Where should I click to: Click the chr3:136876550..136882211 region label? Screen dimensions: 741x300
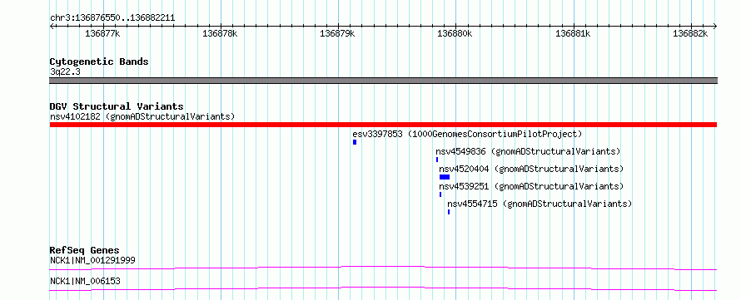coord(112,18)
